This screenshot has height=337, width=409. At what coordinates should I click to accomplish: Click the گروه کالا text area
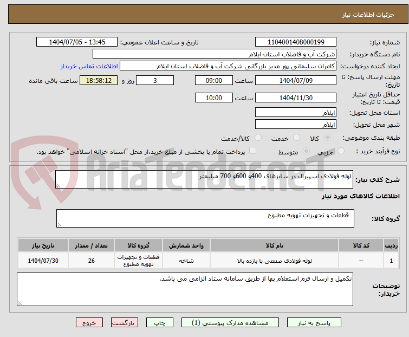205,218
